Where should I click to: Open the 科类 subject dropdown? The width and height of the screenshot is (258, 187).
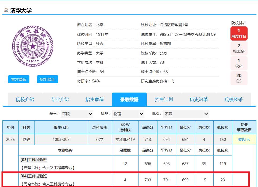pyautogui.click(x=128, y=114)
